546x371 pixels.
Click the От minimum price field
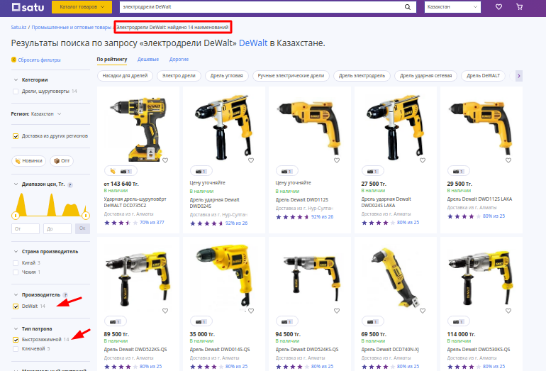tap(26, 229)
